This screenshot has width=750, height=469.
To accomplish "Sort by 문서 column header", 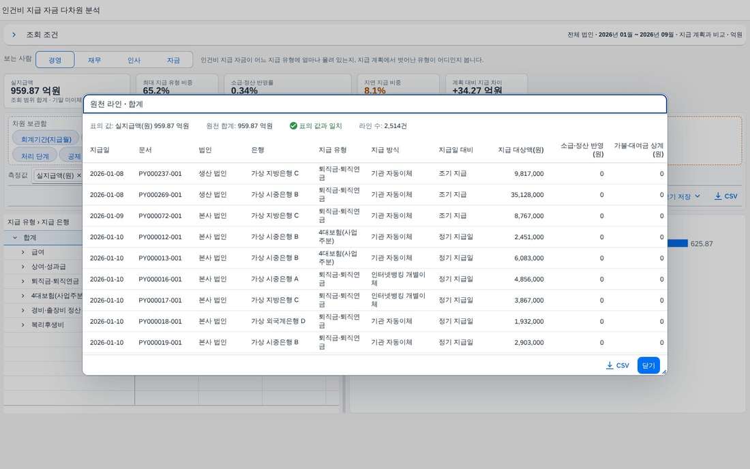I will click(x=145, y=150).
